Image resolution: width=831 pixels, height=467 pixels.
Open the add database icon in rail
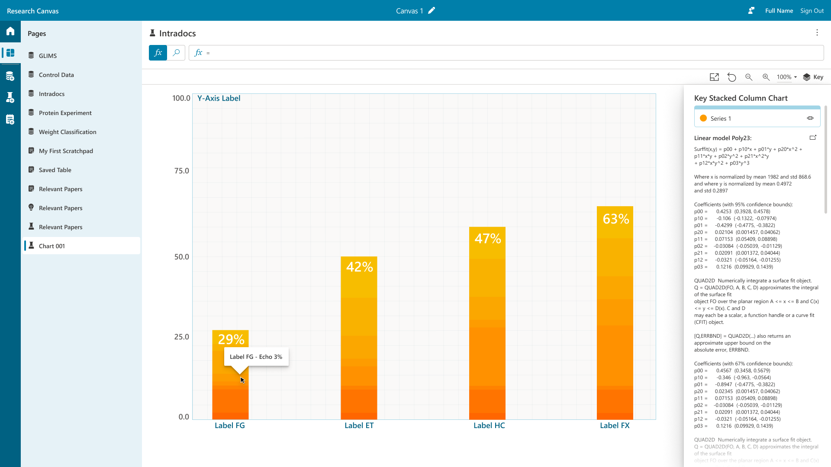pos(10,77)
